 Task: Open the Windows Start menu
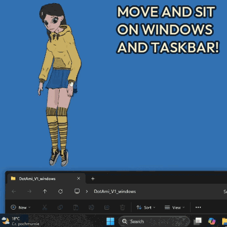pos(110,221)
